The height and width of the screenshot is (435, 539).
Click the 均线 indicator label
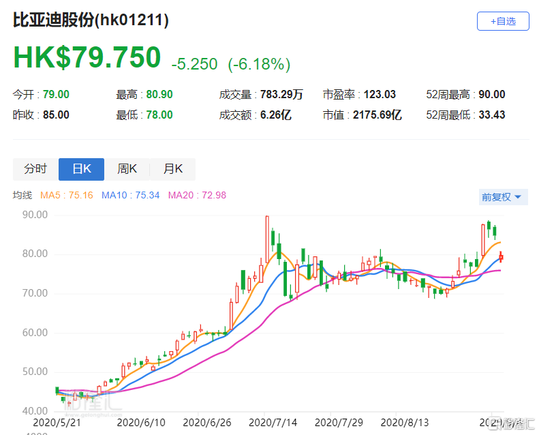(22, 195)
